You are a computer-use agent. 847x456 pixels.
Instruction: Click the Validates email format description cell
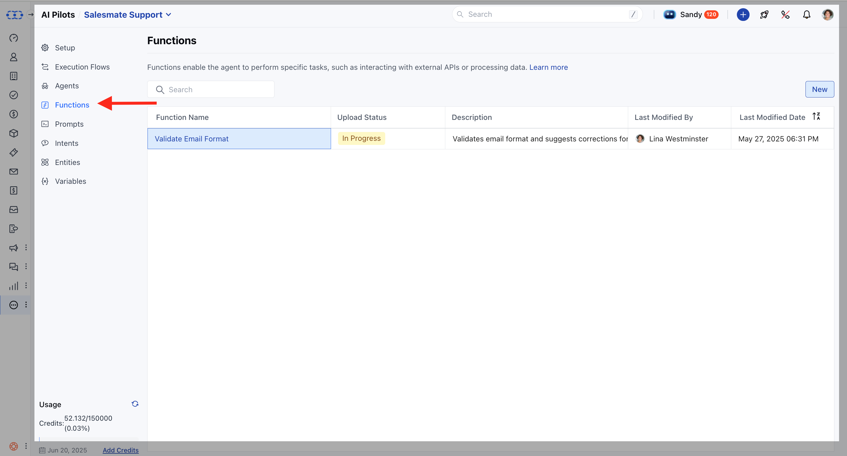tap(536, 139)
